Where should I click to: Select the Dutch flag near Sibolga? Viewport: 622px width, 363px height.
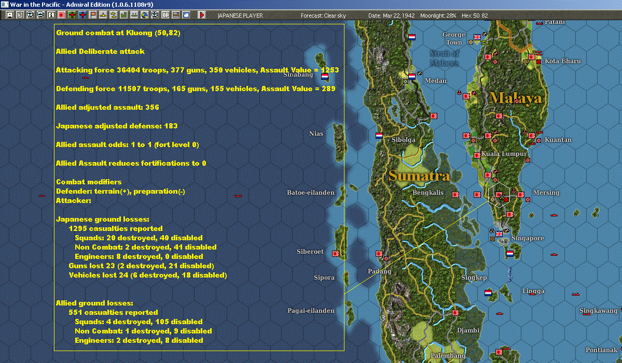coord(379,135)
